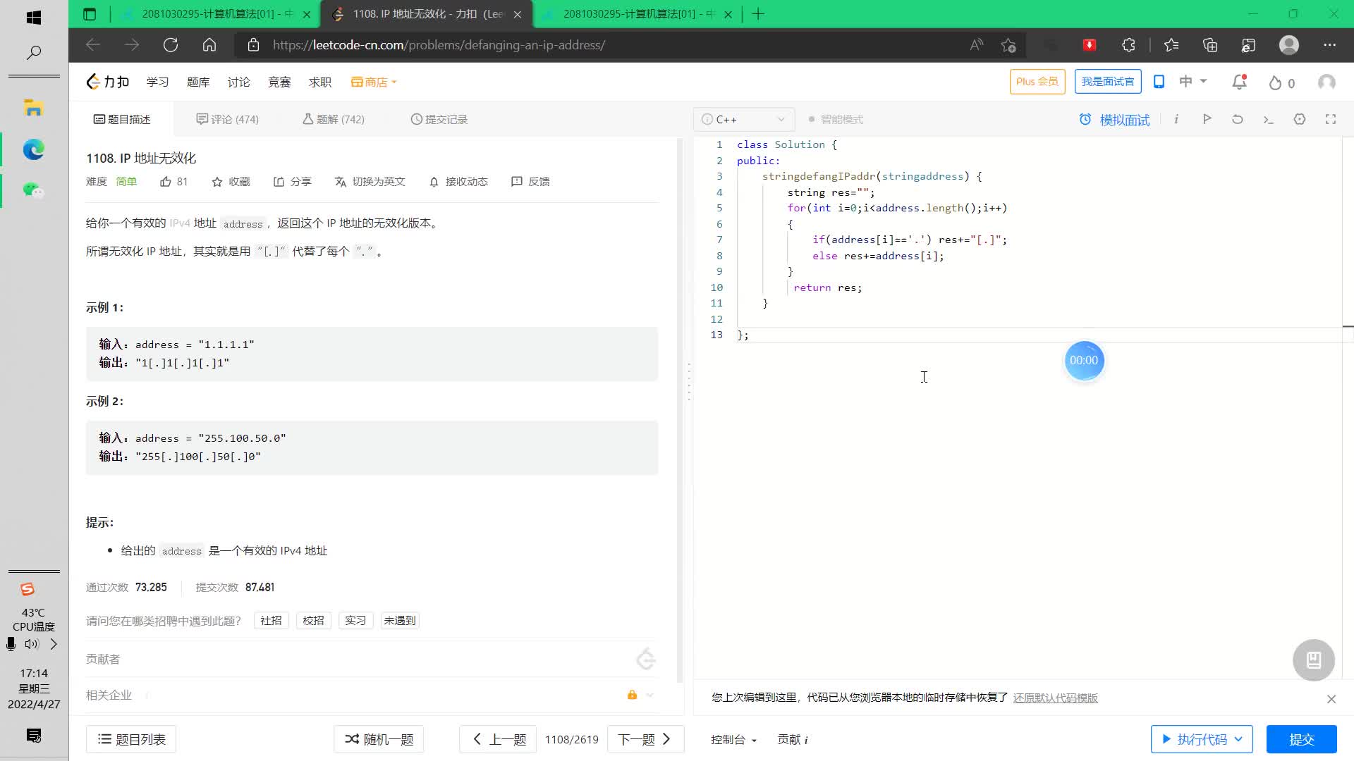Click the 还原默认代码模版 link

click(x=1055, y=697)
